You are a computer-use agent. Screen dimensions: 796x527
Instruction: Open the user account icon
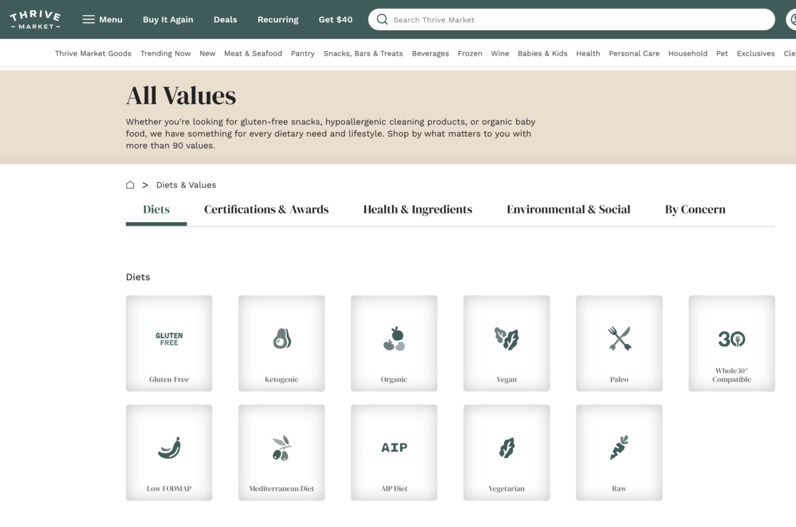coord(792,19)
